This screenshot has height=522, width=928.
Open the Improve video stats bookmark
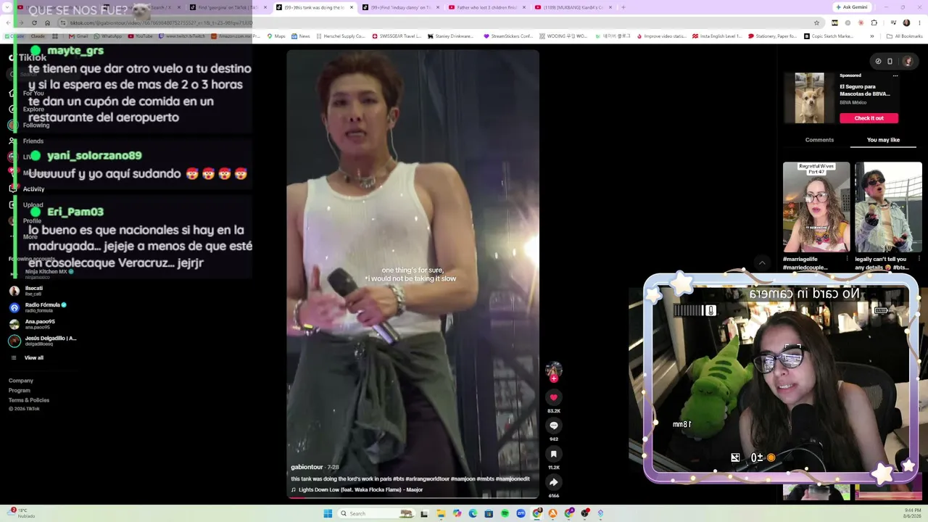pos(660,36)
